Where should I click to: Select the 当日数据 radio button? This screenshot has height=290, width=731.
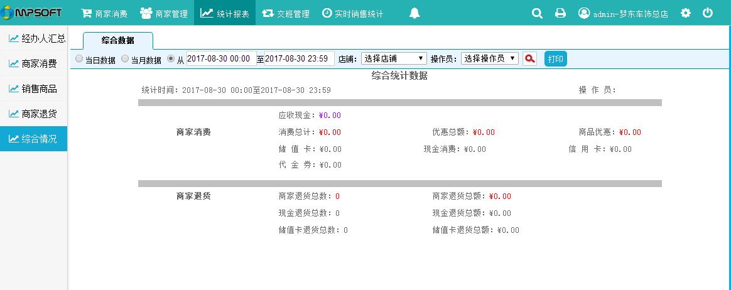click(x=79, y=58)
